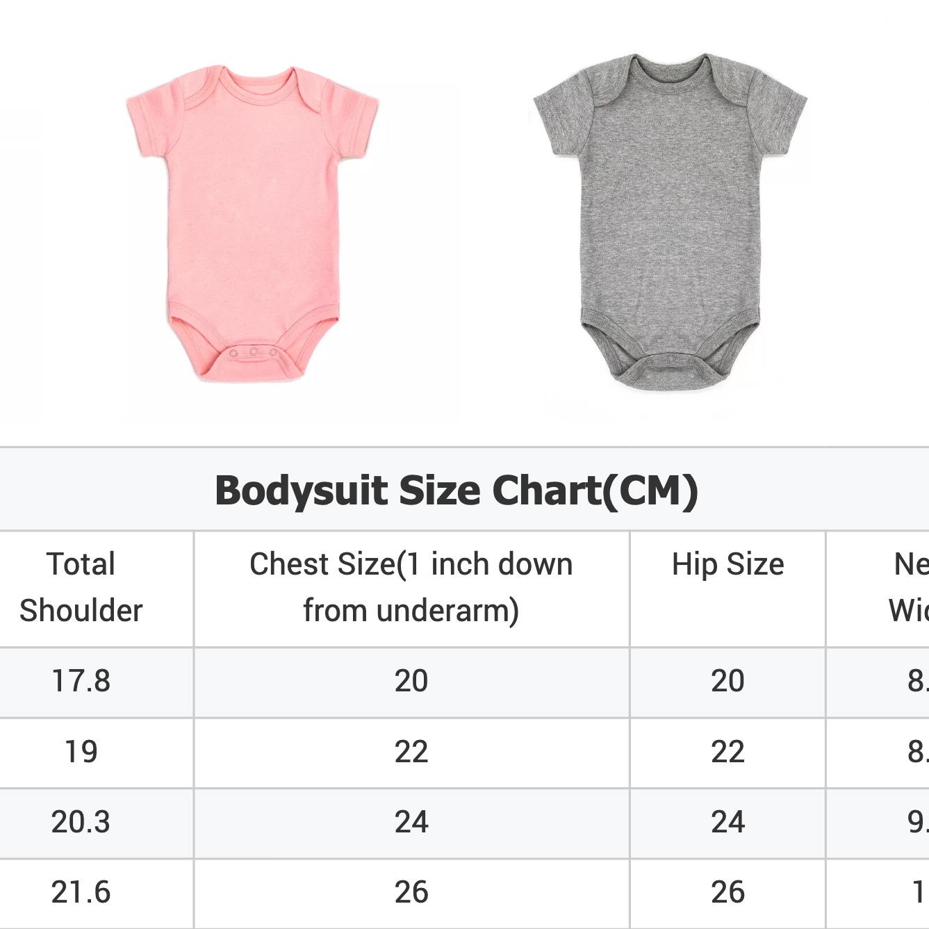
Task: Click the partially visible Neck Width header
Action: (x=909, y=587)
